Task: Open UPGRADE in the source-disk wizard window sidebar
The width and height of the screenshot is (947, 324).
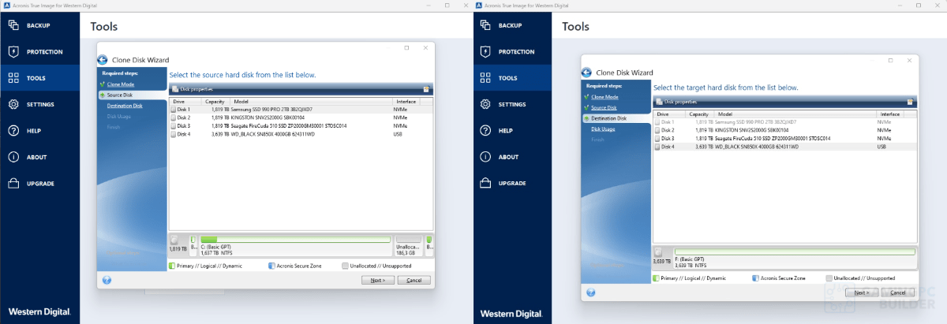Action: point(39,183)
